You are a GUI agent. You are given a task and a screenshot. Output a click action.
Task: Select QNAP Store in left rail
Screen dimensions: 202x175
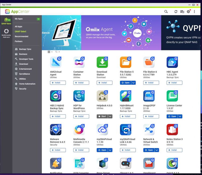pyautogui.click(x=6, y=21)
